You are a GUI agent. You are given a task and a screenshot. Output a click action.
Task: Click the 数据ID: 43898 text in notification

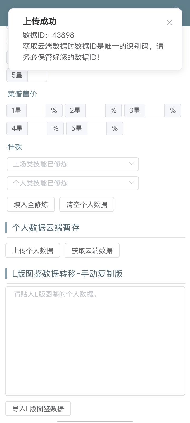[49, 35]
